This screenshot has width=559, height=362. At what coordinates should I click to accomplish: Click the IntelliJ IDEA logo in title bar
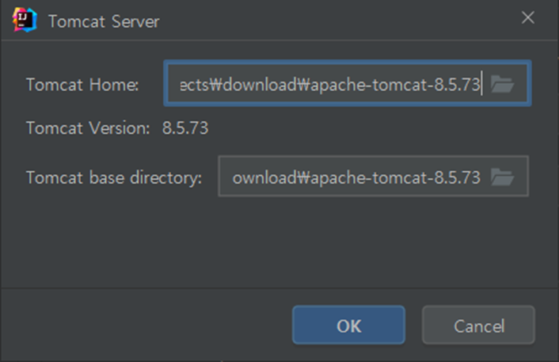pos(25,20)
